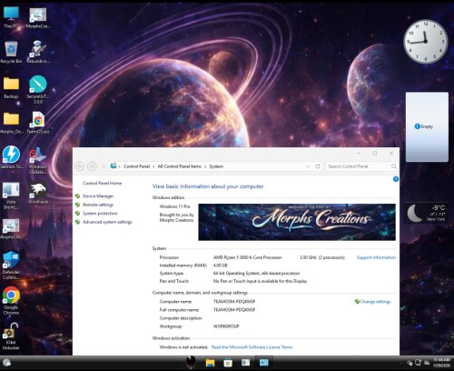Read the Microsoft Software License Terms link
This screenshot has height=371, width=454.
pos(252,347)
